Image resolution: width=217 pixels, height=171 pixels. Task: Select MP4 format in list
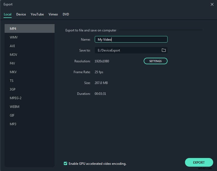click(29, 29)
